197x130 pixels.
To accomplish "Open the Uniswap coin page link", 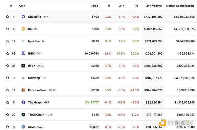I will 34,78.
